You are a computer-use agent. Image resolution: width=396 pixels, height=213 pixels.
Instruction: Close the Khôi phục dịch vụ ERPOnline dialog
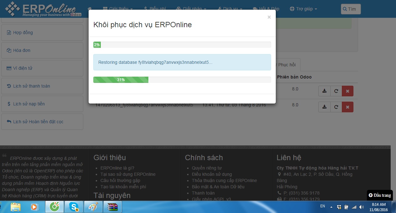(x=269, y=17)
